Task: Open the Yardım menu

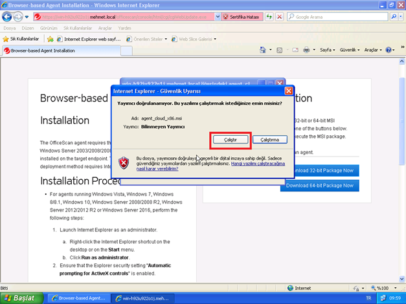Action: (124, 28)
